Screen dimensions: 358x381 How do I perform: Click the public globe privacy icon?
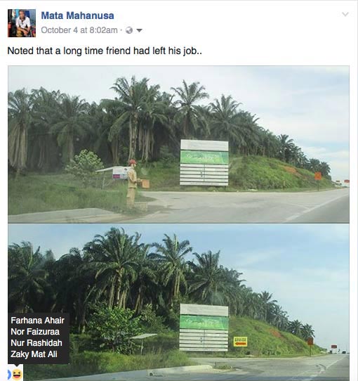(x=129, y=30)
